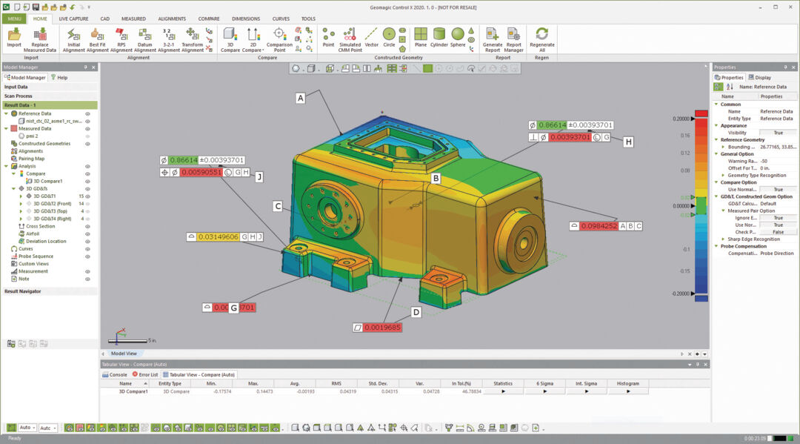Hide the Reference Data visibility eye

(x=86, y=114)
